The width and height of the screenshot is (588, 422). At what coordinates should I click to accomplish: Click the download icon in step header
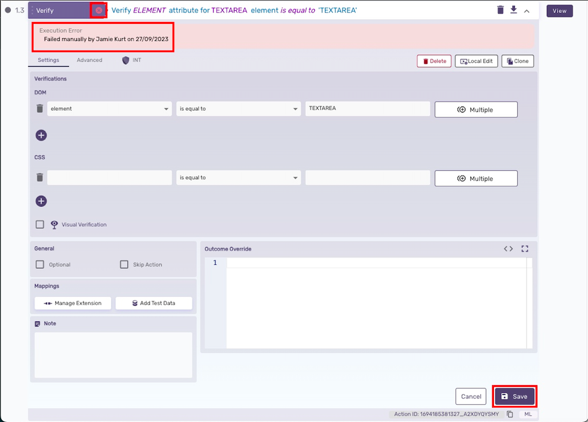[514, 10]
